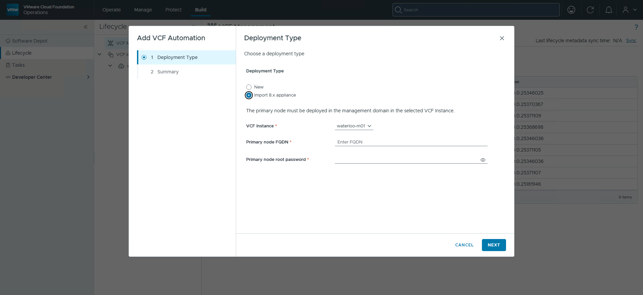Click the Developer Center code icon

(x=8, y=77)
